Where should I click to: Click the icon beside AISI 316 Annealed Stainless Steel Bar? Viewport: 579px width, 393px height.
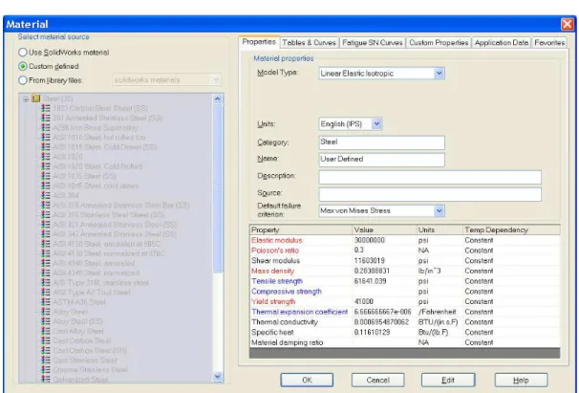point(46,205)
